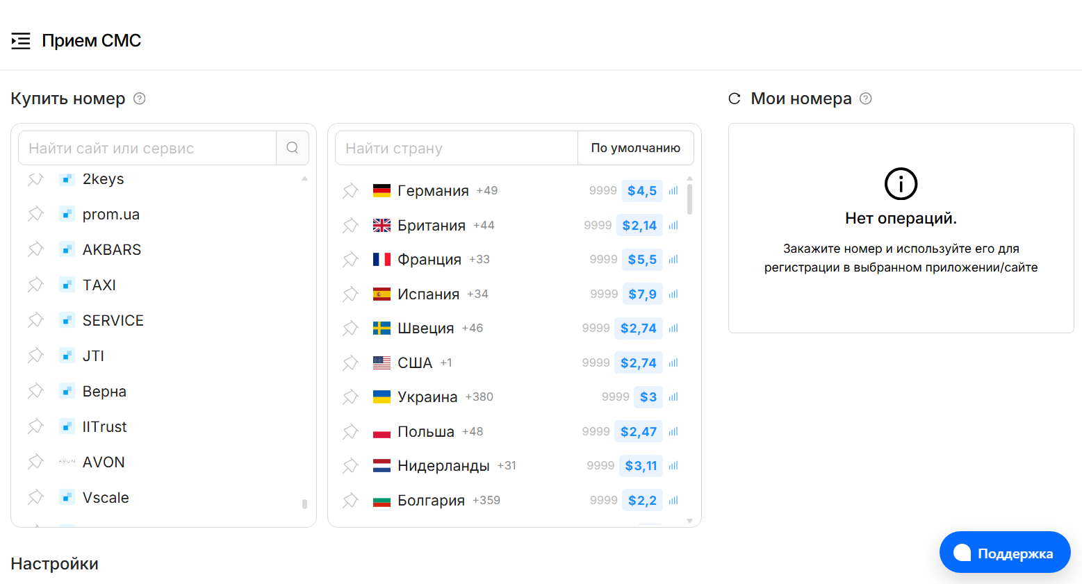Click the sidebar menu toggle icon
The image size is (1082, 584).
(x=21, y=41)
